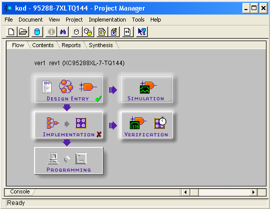
Task: Click the computer icon in Programming box
Action: [53, 158]
